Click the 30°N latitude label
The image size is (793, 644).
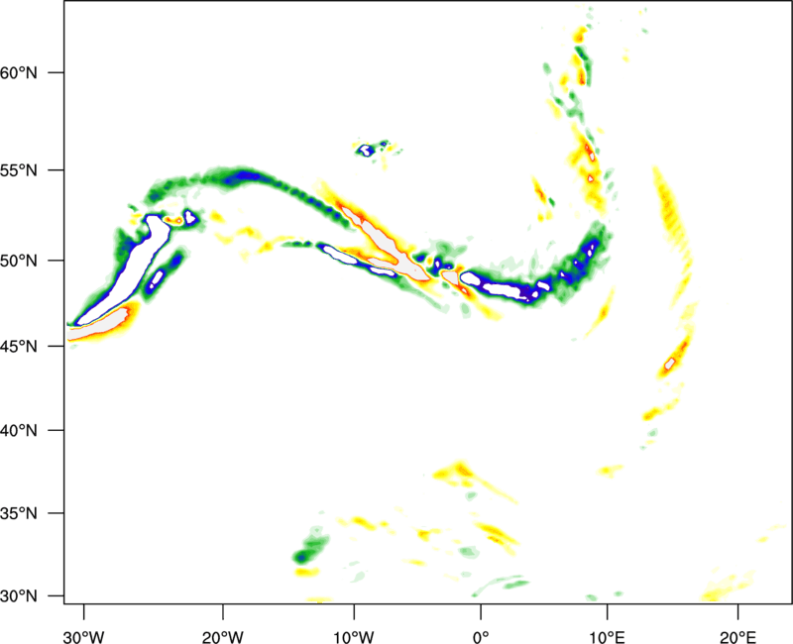19,596
